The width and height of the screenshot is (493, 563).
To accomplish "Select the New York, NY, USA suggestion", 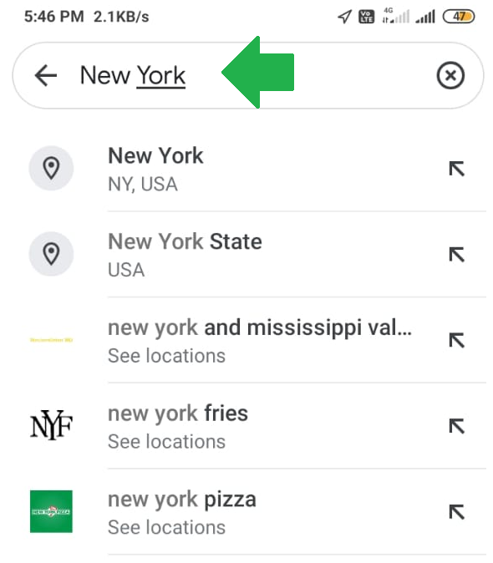I will click(x=248, y=169).
